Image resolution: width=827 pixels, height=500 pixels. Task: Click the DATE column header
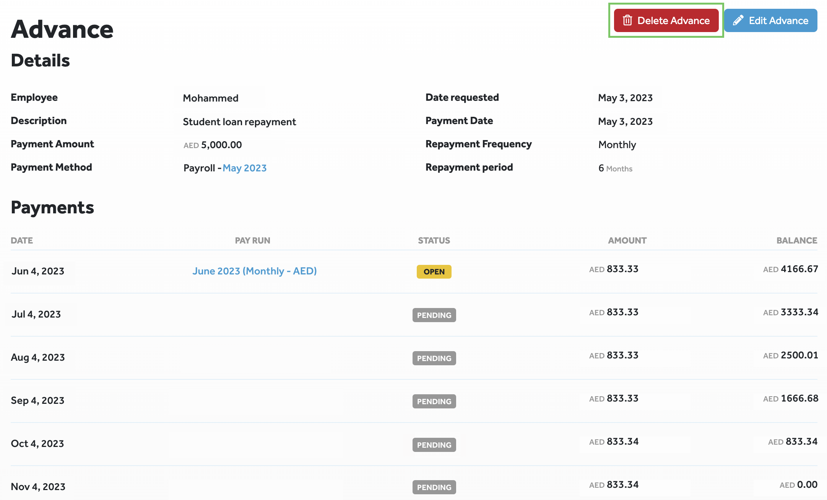pos(22,240)
